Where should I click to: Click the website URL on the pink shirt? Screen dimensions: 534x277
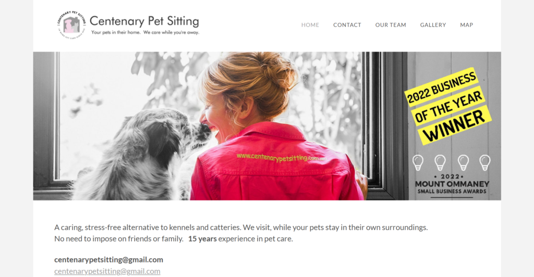coord(282,157)
